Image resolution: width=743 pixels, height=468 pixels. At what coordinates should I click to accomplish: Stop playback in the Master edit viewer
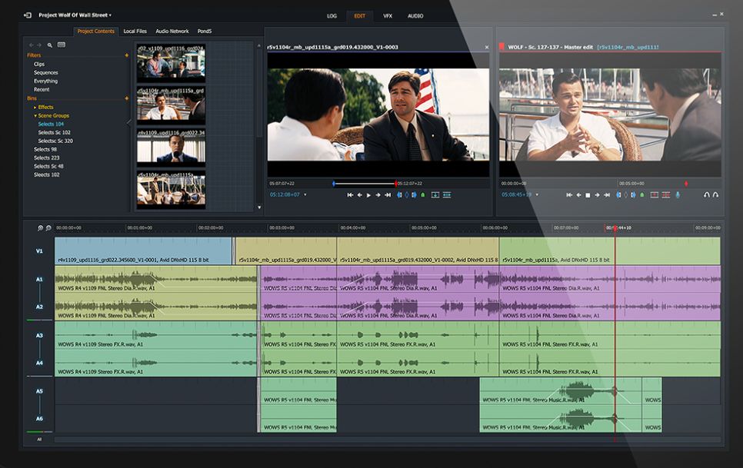588,195
